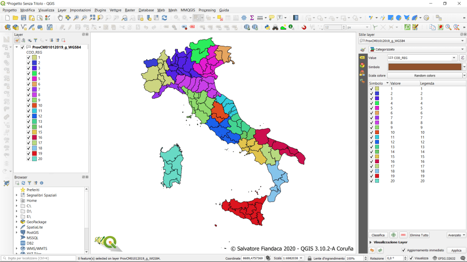Open the Categorizzato renderer dropdown

[417, 49]
